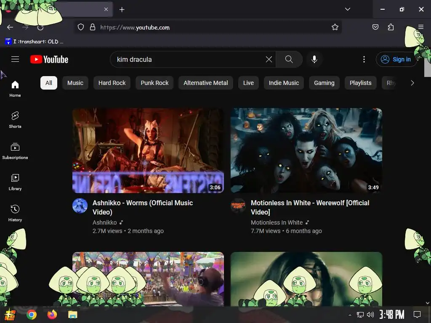Open the taskbar volume control
Image resolution: width=431 pixels, height=323 pixels.
pyautogui.click(x=370, y=315)
